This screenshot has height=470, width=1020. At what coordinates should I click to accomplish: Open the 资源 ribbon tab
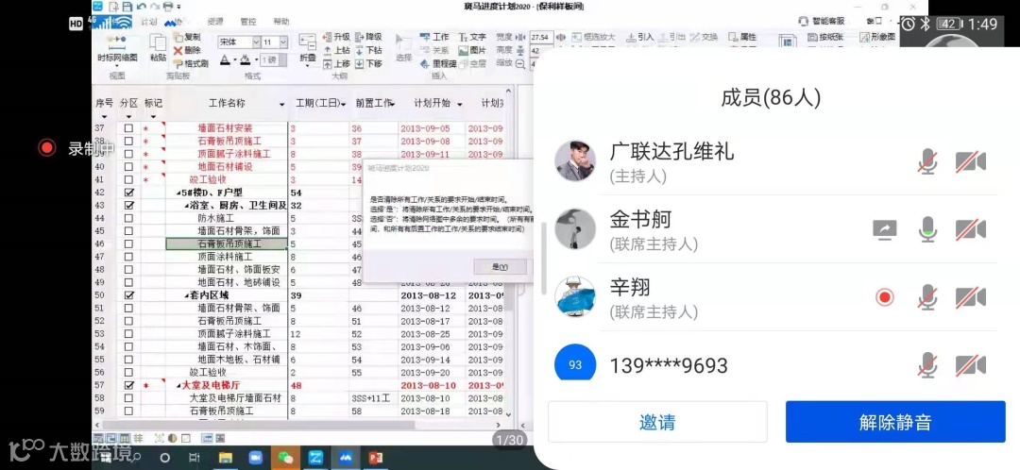[x=214, y=22]
